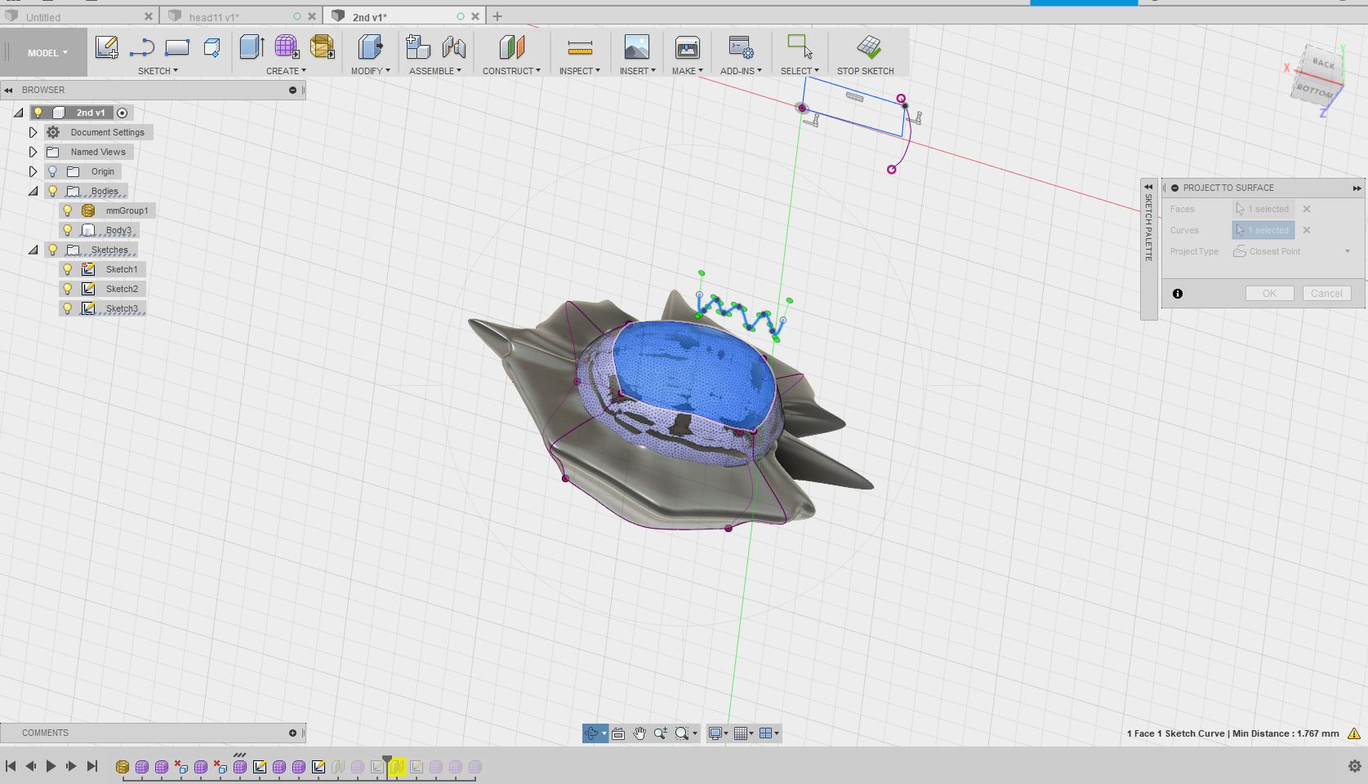This screenshot has height=784, width=1368.
Task: Activate the Orbit tool below the viewport
Action: [x=594, y=733]
